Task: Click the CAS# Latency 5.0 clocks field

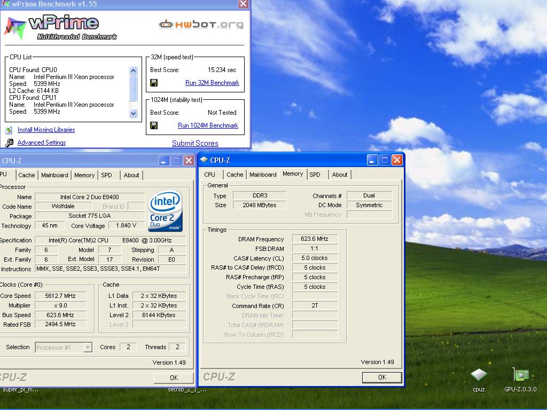Action: [315, 258]
